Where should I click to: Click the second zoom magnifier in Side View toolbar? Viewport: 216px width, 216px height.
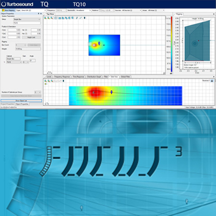48,81
